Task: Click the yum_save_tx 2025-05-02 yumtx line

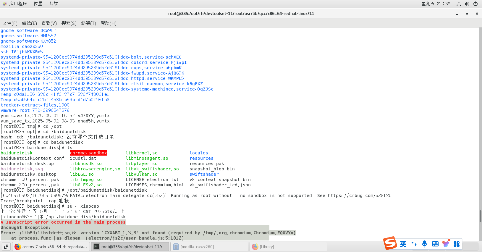Action: 55,121
